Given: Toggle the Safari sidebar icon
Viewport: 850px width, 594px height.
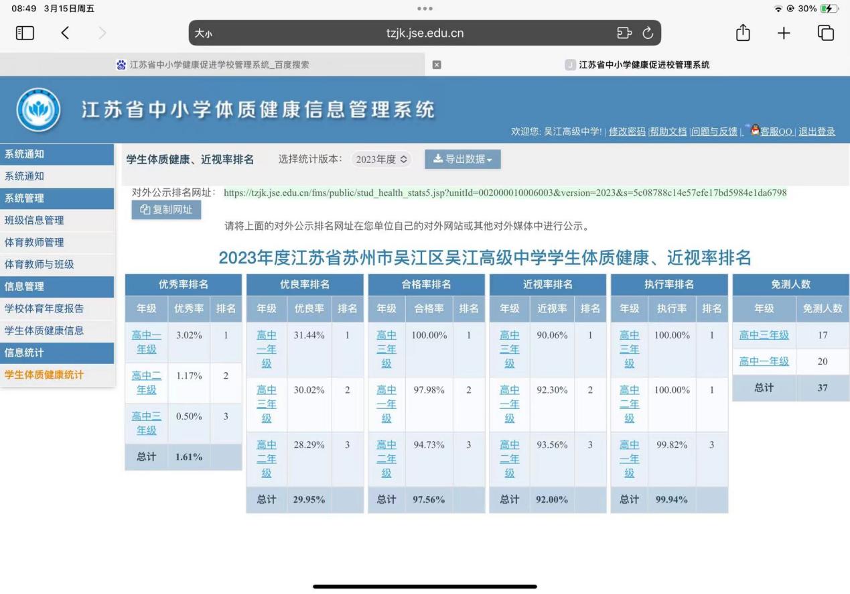Looking at the screenshot, I should click(25, 33).
